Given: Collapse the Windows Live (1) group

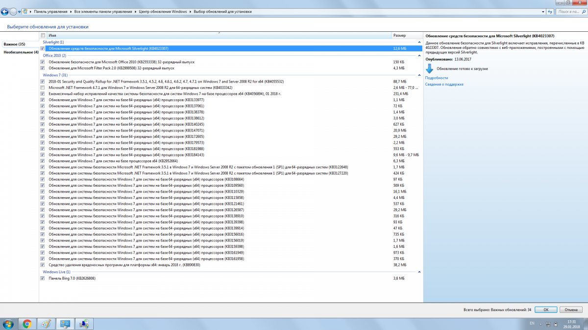Looking at the screenshot, I should [x=419, y=272].
